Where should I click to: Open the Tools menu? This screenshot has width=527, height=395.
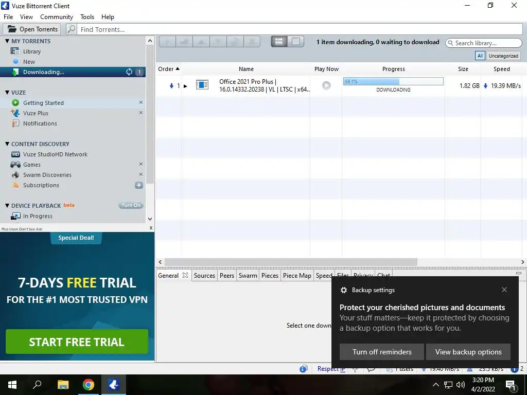[x=87, y=17]
